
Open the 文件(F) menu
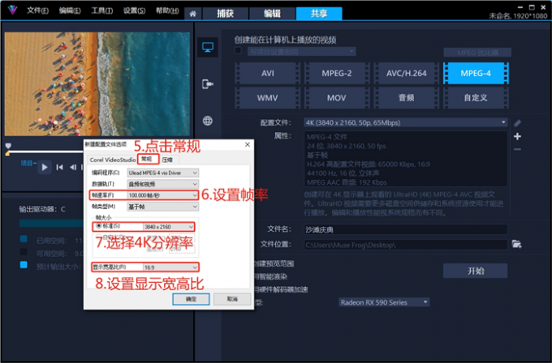coord(37,11)
